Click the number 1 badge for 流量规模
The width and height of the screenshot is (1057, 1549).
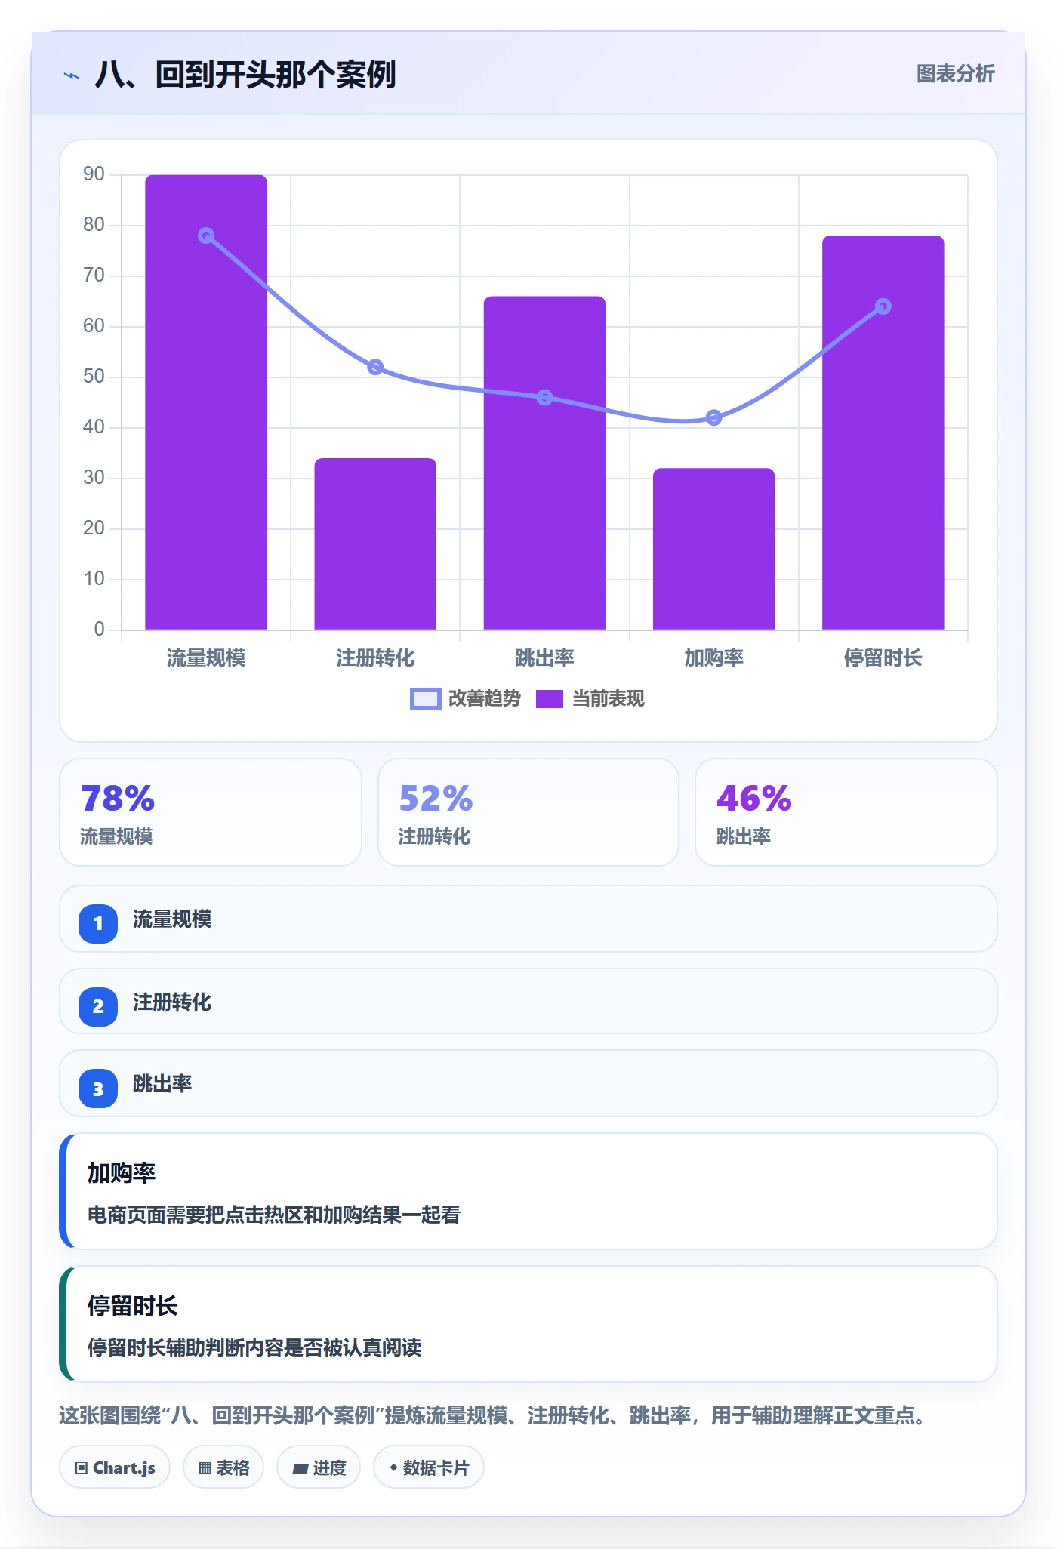coord(98,923)
